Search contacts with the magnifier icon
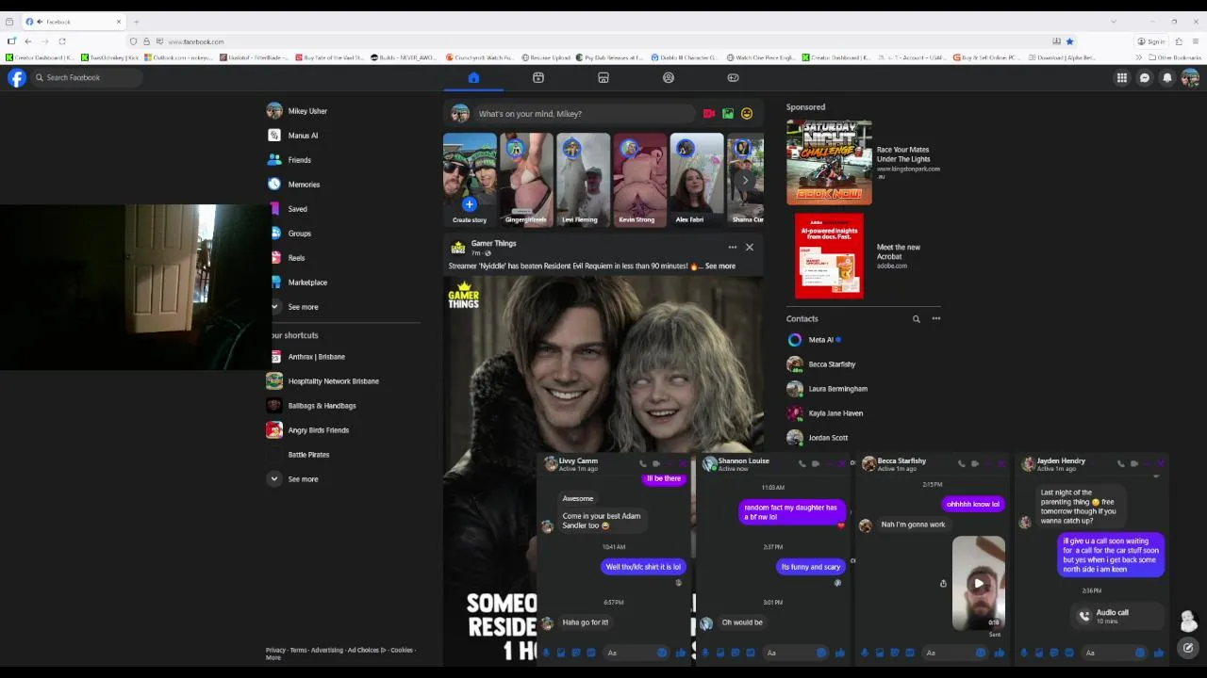The image size is (1207, 678). [916, 319]
